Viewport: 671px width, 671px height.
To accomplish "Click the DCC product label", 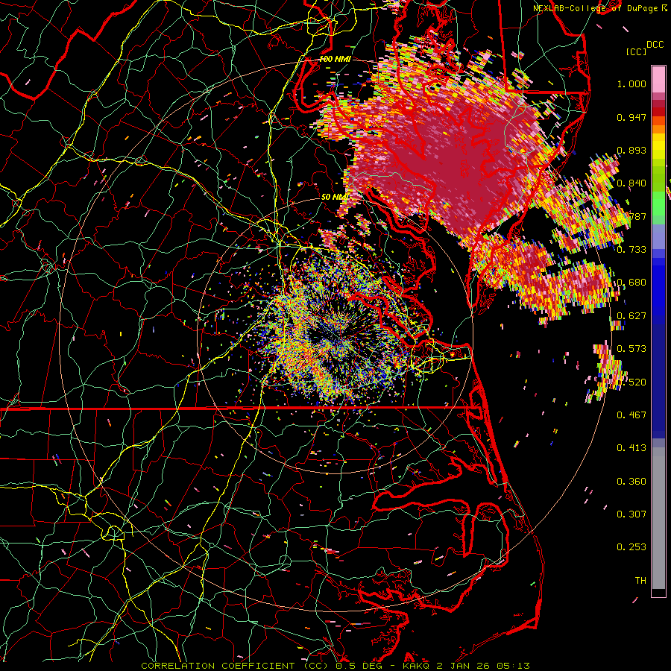I will (655, 45).
